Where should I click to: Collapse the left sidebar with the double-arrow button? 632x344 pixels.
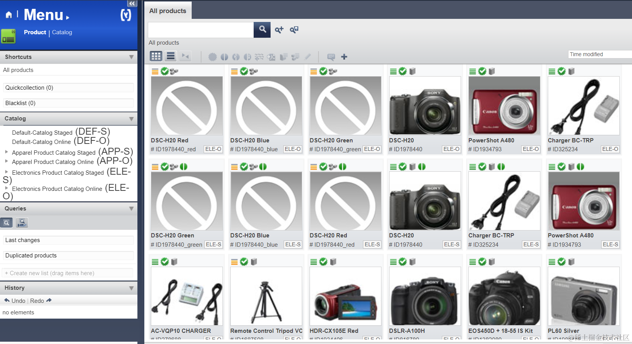pos(132,3)
